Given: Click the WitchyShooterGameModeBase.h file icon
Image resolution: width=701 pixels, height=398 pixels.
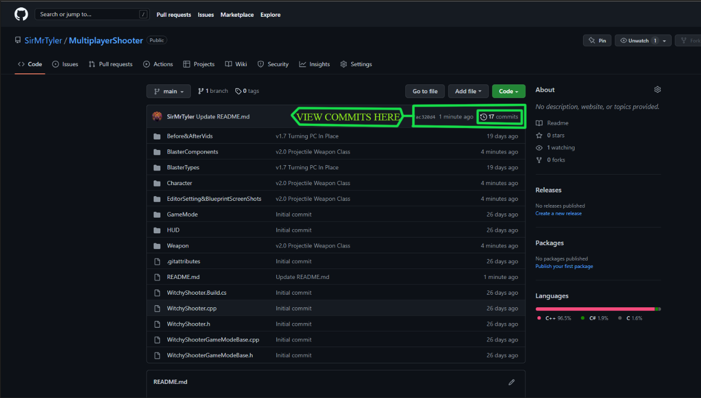Looking at the screenshot, I should 157,356.
